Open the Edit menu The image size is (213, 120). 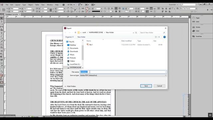tap(12, 5)
